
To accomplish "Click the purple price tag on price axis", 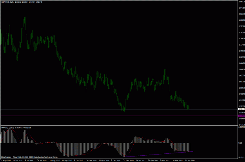I will point(241,116).
